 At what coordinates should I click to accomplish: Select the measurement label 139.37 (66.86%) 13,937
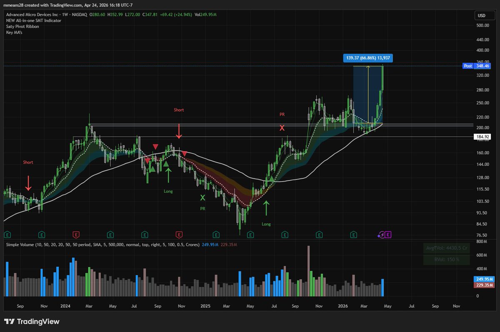[368, 58]
